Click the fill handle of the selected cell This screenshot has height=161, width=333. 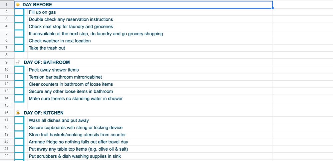click(x=273, y=8)
